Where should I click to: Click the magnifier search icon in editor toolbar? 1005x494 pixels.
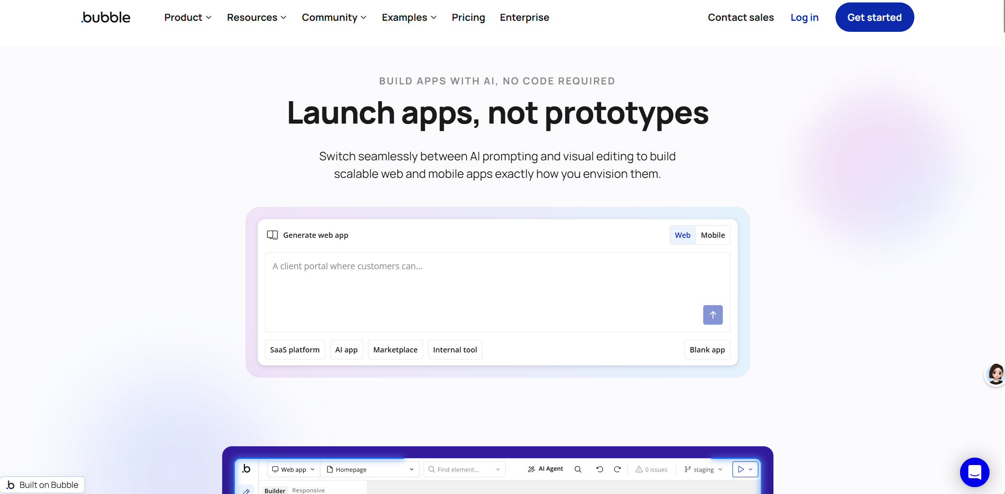coord(578,470)
